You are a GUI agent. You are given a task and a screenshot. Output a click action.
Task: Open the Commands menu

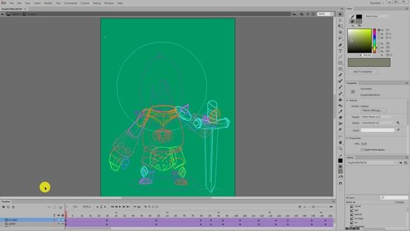(x=70, y=3)
